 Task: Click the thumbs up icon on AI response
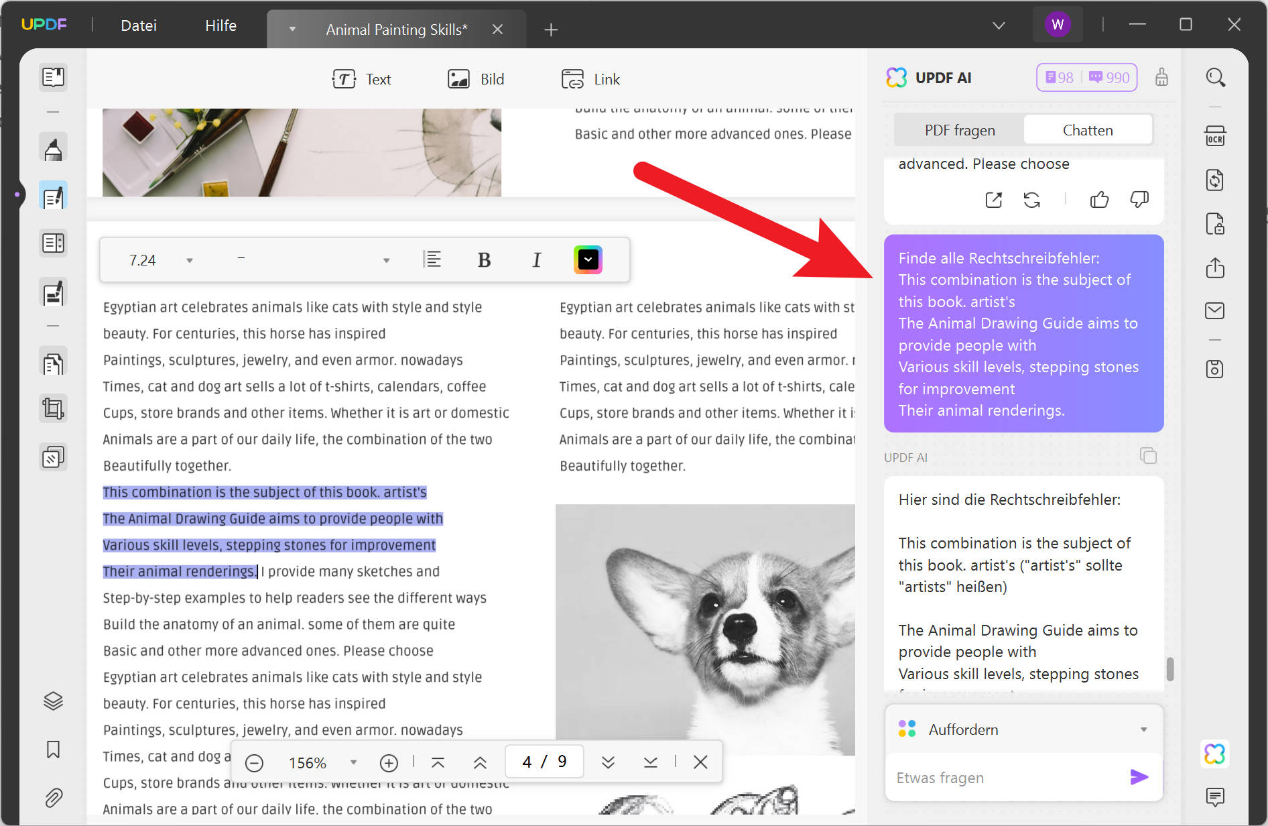(1099, 199)
